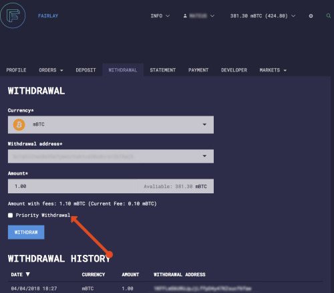Click the green search magnifier icon
The height and width of the screenshot is (293, 334).
pyautogui.click(x=329, y=15)
